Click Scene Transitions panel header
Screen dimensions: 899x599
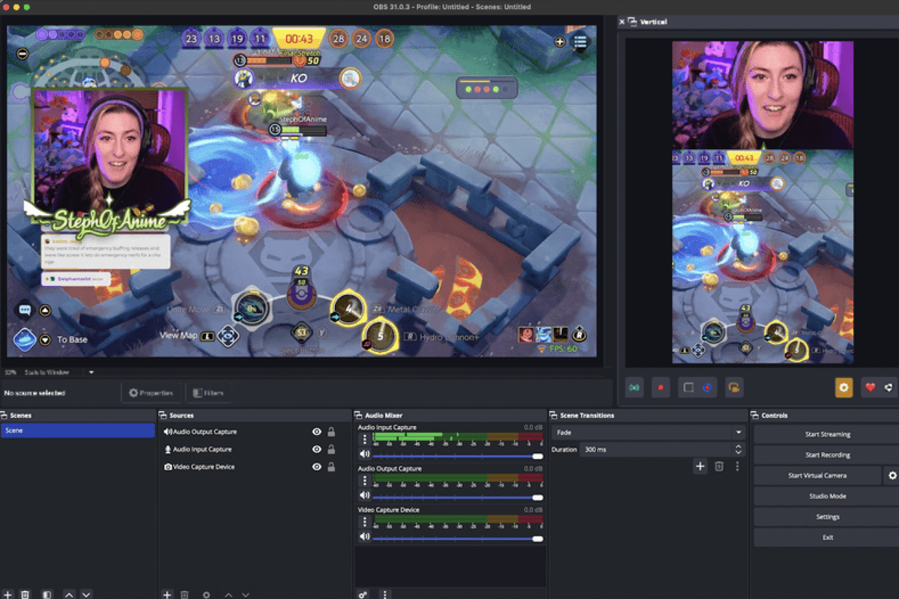click(x=648, y=416)
